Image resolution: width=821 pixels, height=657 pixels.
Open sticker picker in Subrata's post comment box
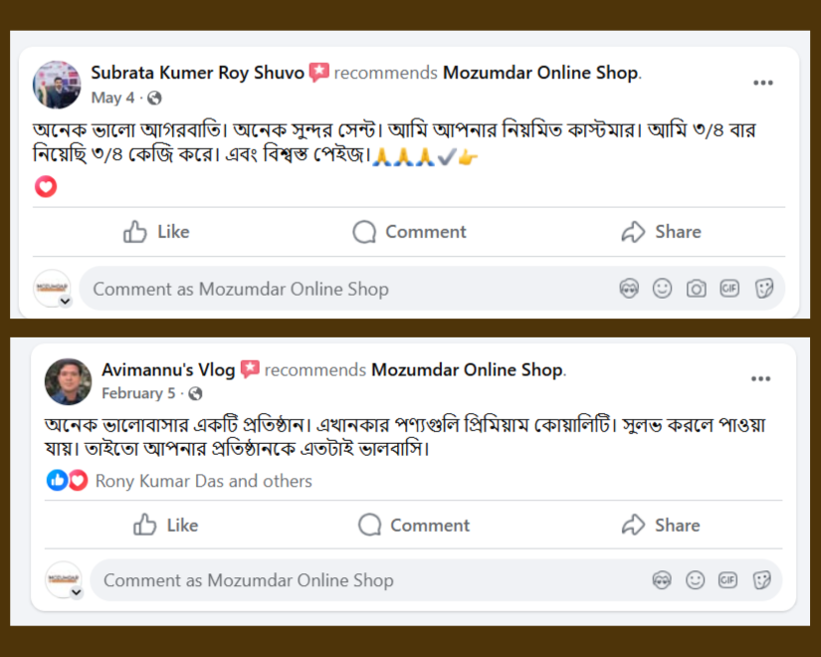763,289
